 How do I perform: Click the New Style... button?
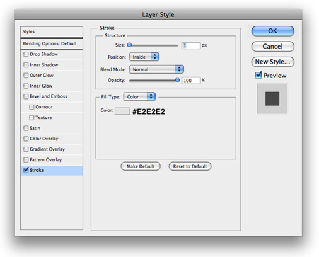click(272, 62)
